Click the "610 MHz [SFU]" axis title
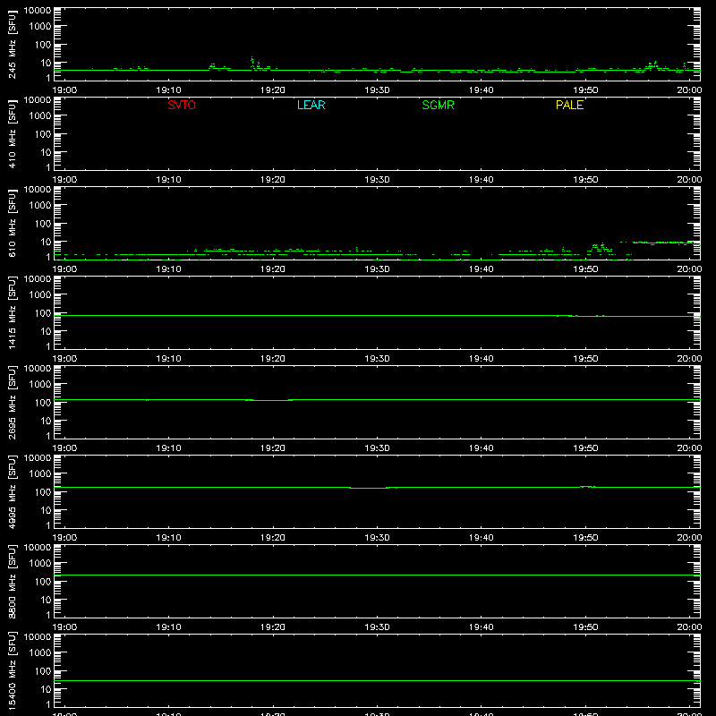The height and width of the screenshot is (716, 716). click(x=13, y=223)
